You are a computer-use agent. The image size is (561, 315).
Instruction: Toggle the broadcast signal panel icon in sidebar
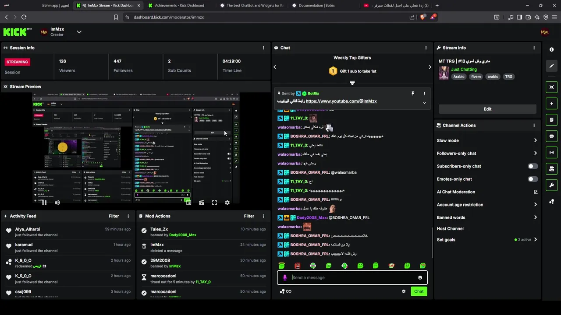point(552,152)
